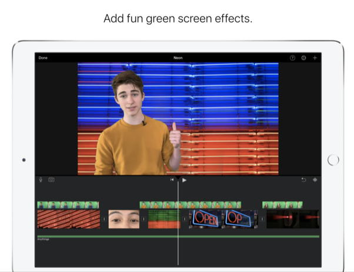Skip to beginning of timeline
Screen dimensions: 354x272
[x=172, y=180]
